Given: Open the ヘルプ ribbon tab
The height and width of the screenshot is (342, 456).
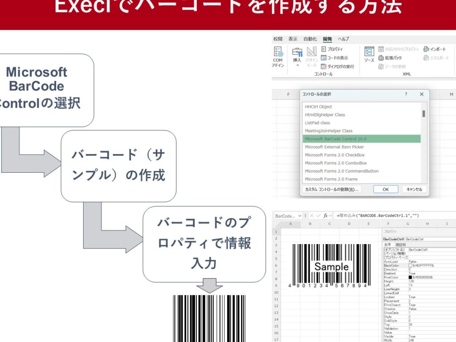Looking at the screenshot, I should click(343, 39).
